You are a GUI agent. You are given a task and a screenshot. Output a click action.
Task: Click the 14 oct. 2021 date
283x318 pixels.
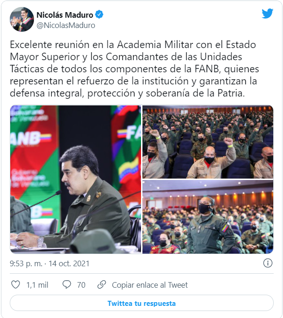(x=69, y=263)
